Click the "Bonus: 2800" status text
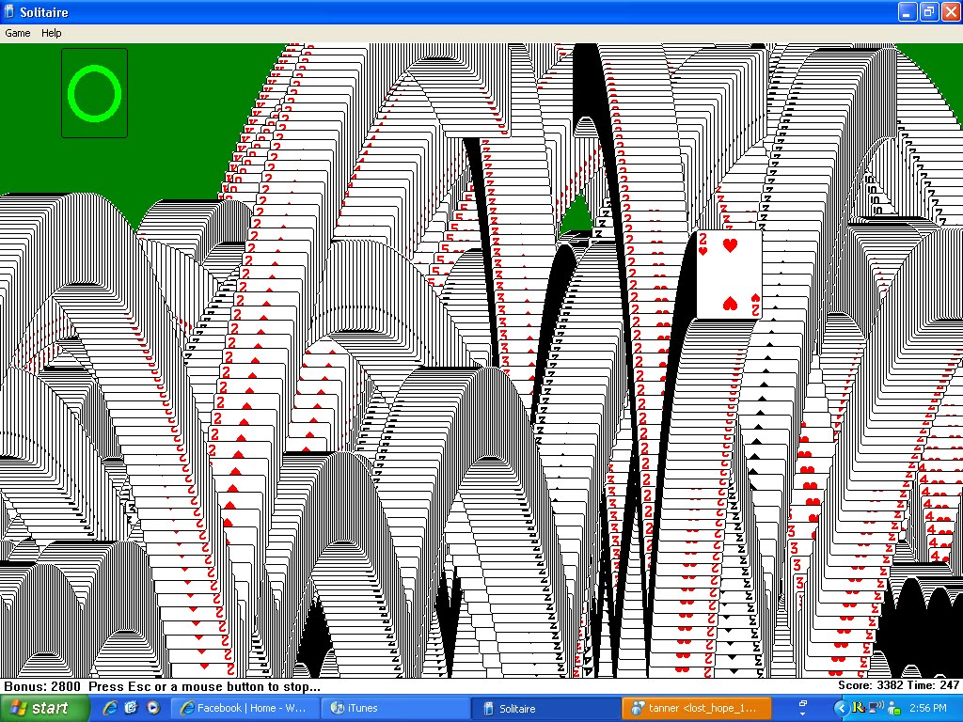Image resolution: width=963 pixels, height=722 pixels. pos(42,686)
